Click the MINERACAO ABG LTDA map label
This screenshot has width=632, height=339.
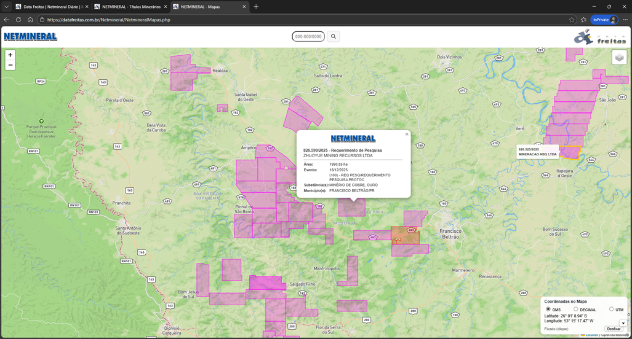point(537,154)
